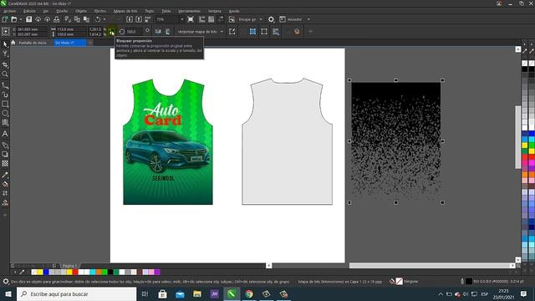Click the New document icon
The image size is (535, 301).
pyautogui.click(x=5, y=19)
